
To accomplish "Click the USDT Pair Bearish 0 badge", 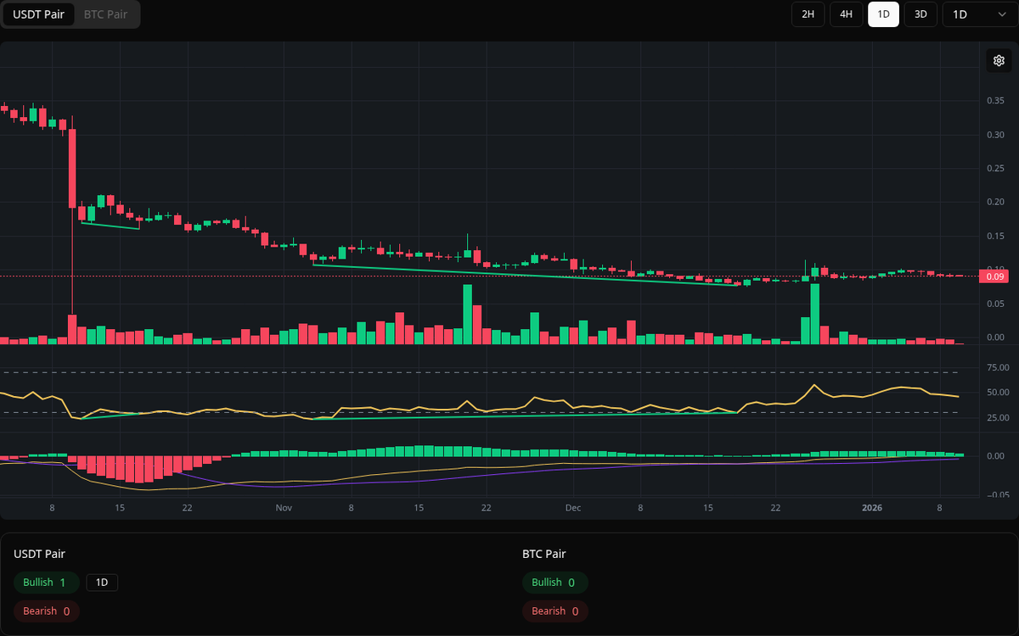I will tap(47, 611).
